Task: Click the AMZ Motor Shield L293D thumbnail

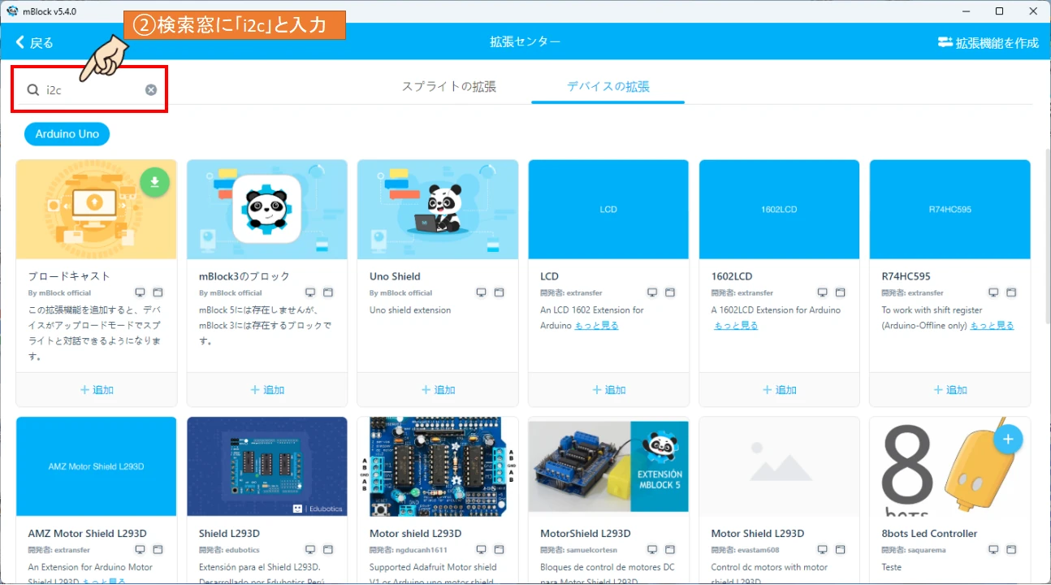Action: [97, 466]
